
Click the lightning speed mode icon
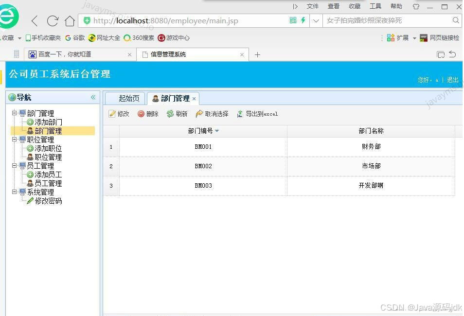click(303, 20)
